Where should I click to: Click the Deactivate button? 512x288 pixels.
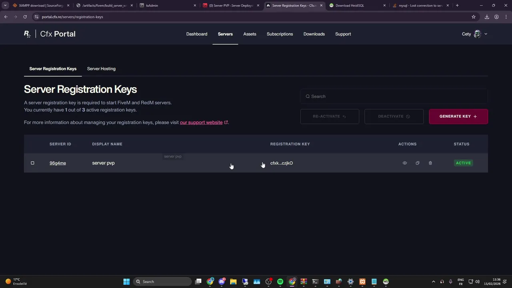[394, 116]
